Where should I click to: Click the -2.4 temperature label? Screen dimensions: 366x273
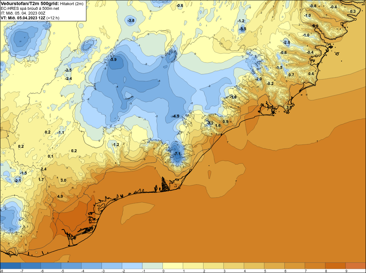pos(68,79)
